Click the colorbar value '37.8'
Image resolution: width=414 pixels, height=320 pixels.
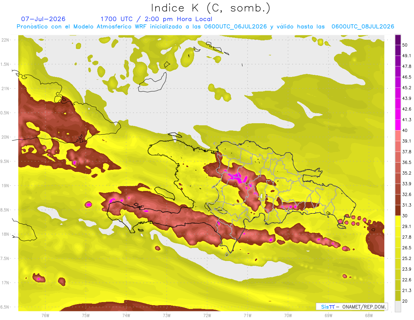[406, 152]
